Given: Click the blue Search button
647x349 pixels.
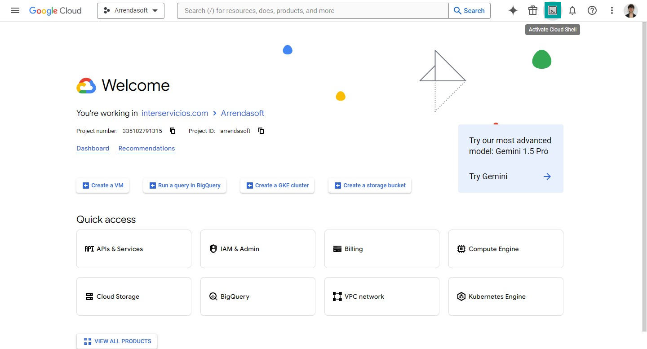Looking at the screenshot, I should [470, 10].
